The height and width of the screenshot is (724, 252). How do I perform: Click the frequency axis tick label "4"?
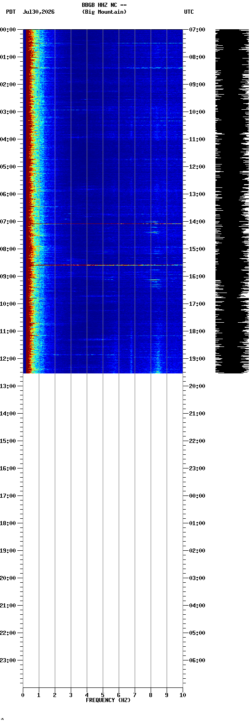tap(87, 695)
